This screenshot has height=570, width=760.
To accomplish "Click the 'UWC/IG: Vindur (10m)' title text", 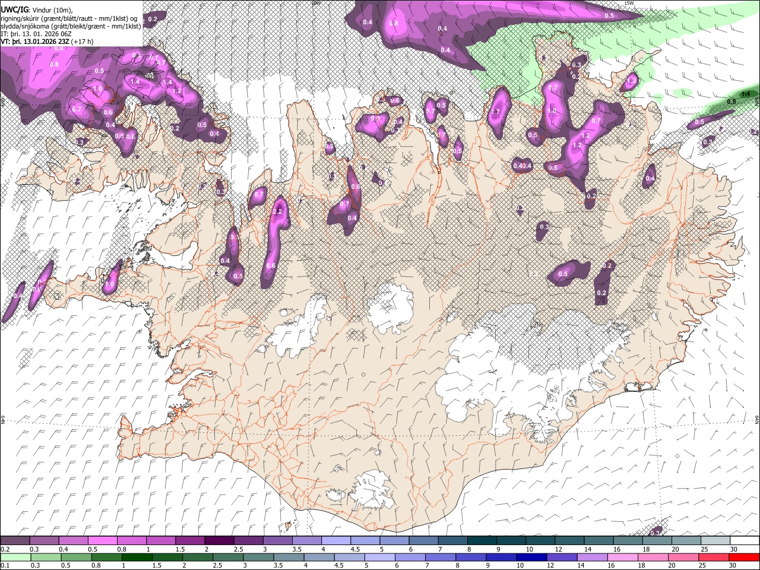I will click(x=36, y=10).
